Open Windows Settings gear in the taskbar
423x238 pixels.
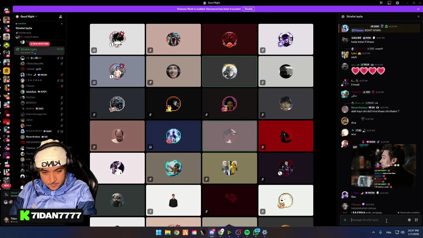264,232
